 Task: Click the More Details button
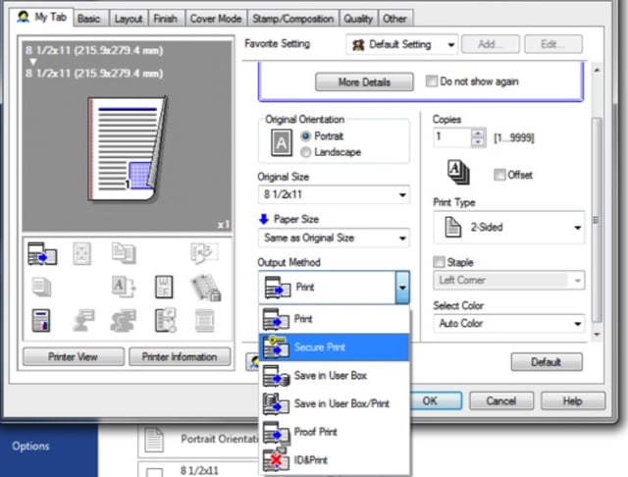[364, 82]
